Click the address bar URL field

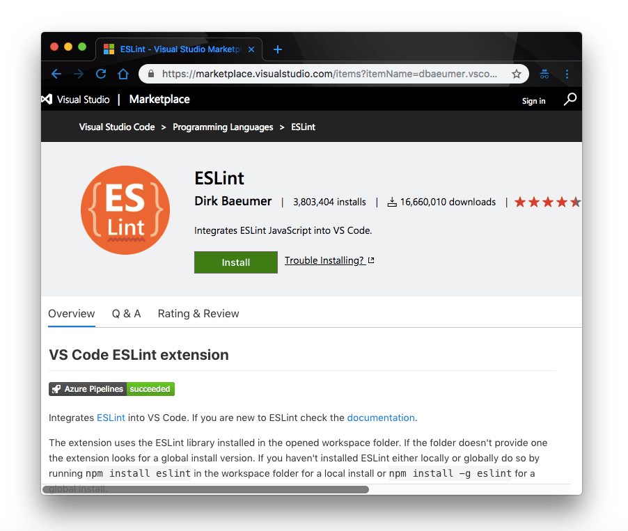pos(329,74)
